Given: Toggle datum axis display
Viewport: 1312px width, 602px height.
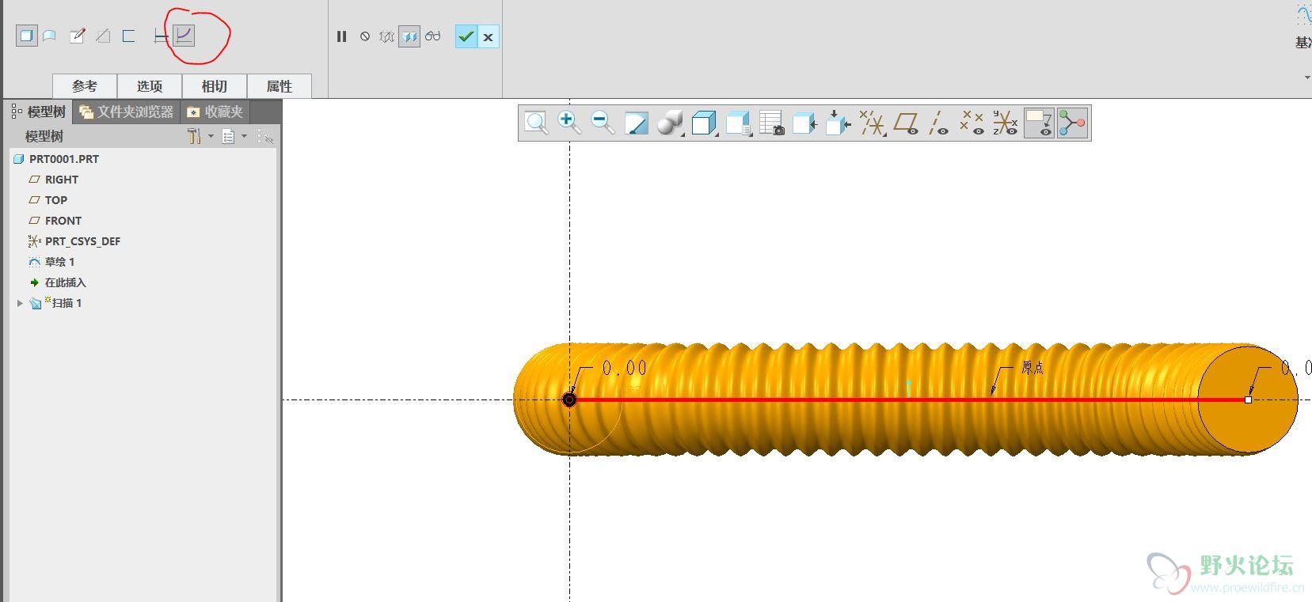Looking at the screenshot, I should pyautogui.click(x=939, y=123).
